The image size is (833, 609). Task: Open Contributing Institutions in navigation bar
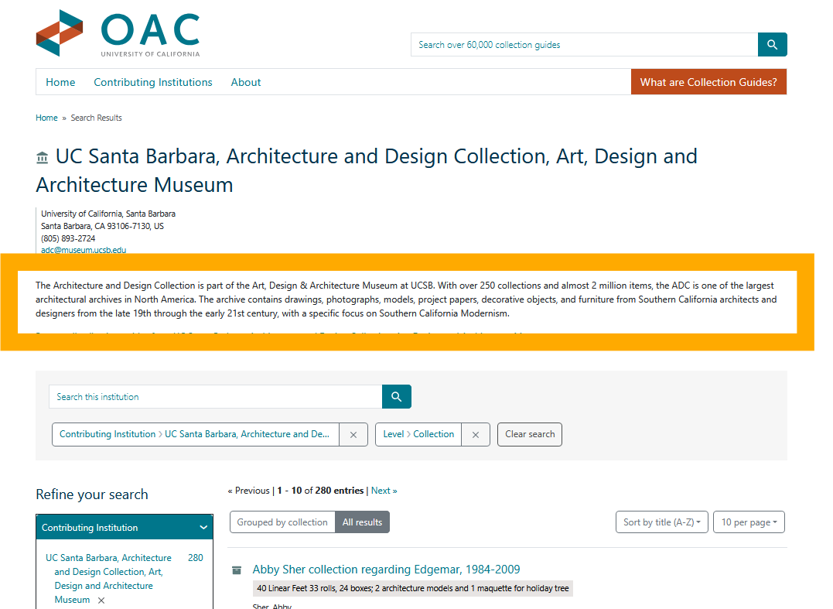[x=153, y=82]
